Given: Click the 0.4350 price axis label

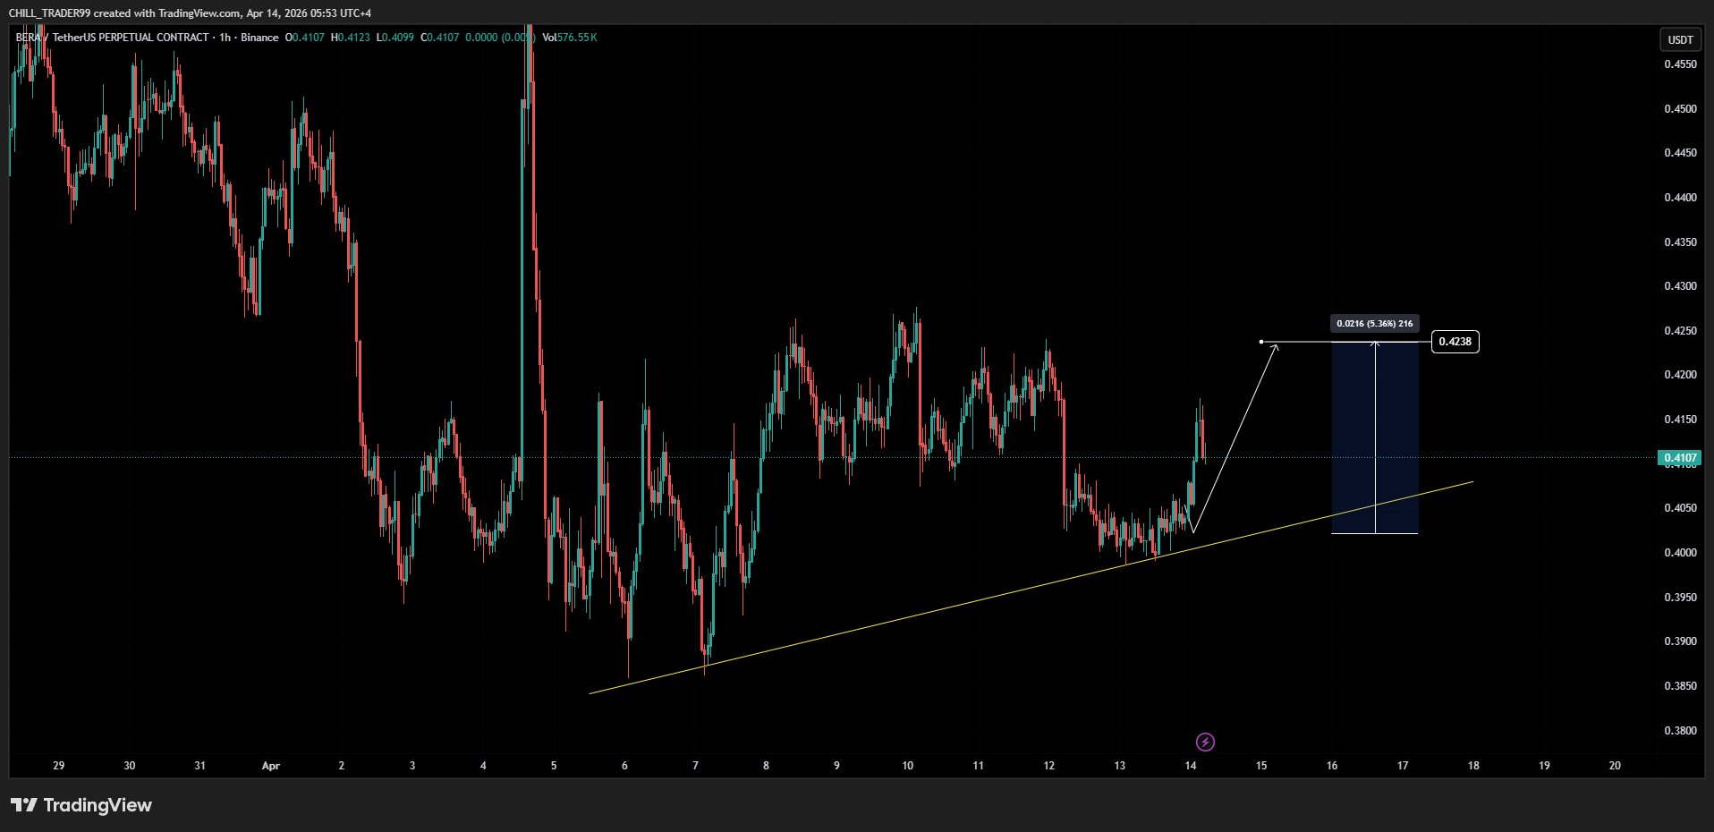Looking at the screenshot, I should tap(1680, 242).
